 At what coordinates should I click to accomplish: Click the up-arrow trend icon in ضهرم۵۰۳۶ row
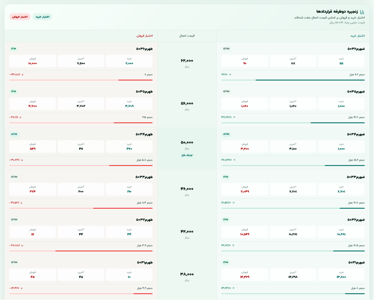[x=230, y=74]
